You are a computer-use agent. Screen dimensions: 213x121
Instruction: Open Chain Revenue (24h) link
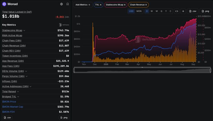click(14, 46)
